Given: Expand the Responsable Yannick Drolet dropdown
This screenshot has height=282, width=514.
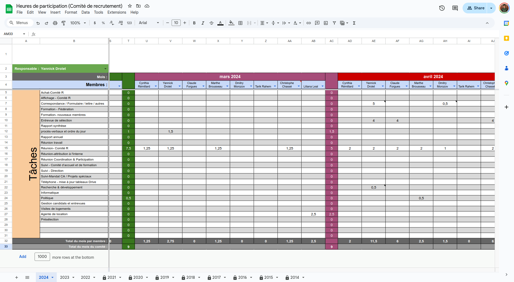Looking at the screenshot, I should (105, 69).
